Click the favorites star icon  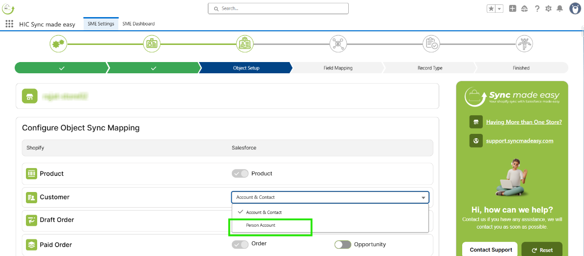pos(492,9)
